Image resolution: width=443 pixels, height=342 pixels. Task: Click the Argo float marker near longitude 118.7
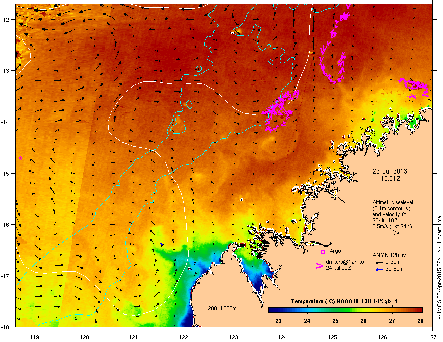click(x=20, y=158)
